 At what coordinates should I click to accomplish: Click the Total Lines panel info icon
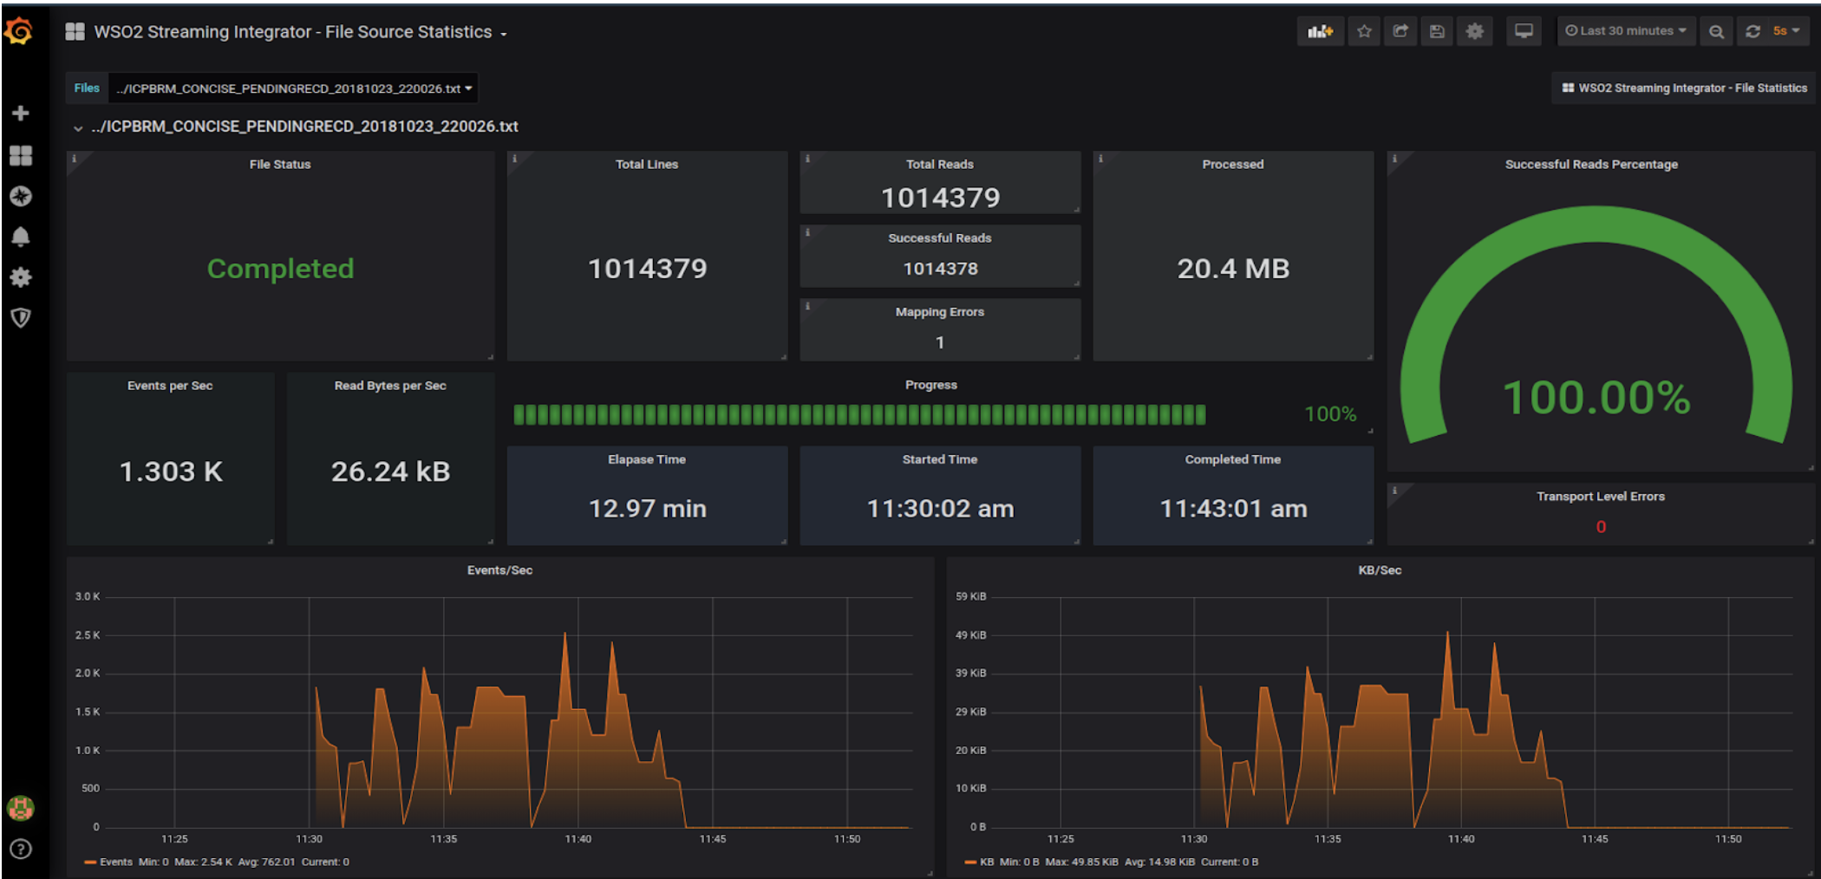pos(514,159)
